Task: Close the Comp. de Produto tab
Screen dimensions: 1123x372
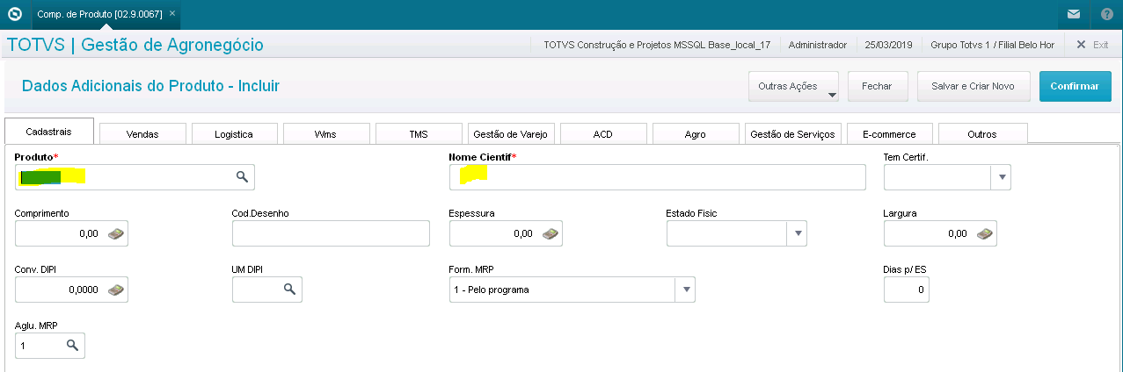Action: [172, 14]
